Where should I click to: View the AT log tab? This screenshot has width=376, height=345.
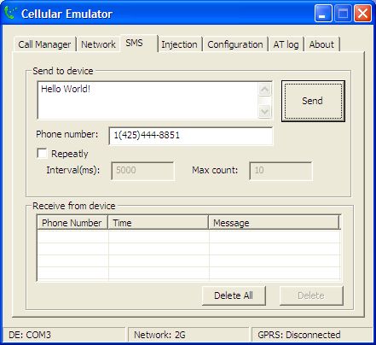click(x=286, y=44)
